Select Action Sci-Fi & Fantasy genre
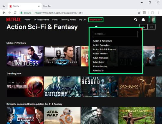The image size is (162, 124). 104,49
